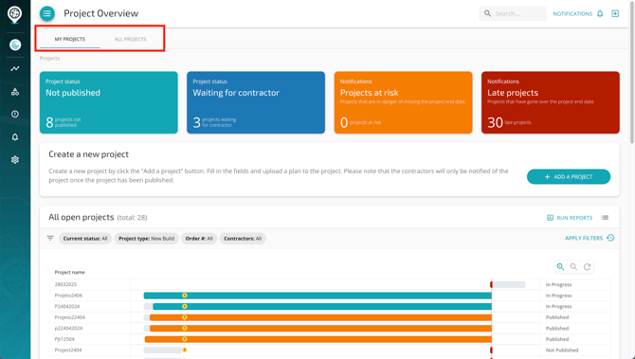The width and height of the screenshot is (635, 359).
Task: Click warning marker on Projeto2404 bar
Action: pos(185,296)
